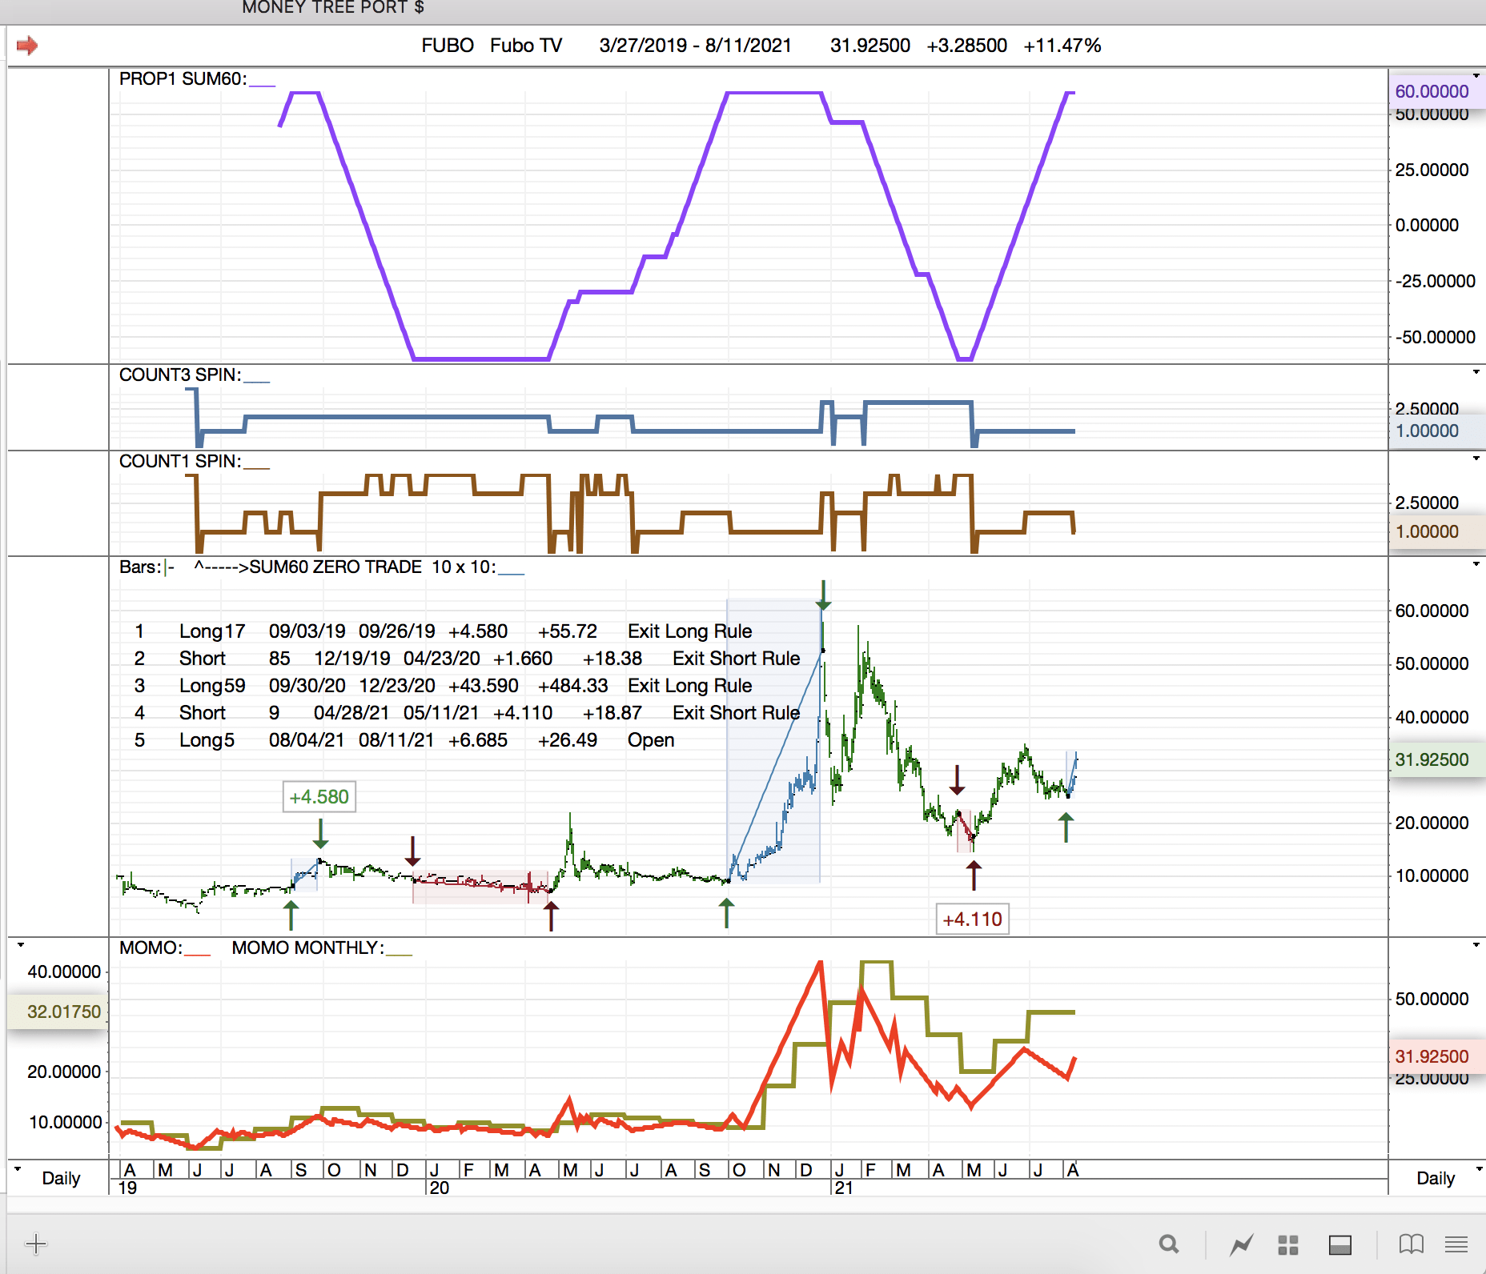Click the MOMO MONTHLY indicator label
Screen dimensions: 1486x1274
[x=307, y=947]
